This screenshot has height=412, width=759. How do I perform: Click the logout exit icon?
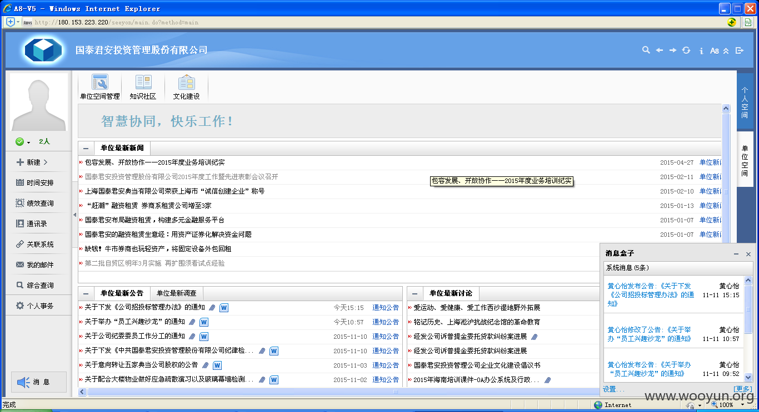coord(740,50)
